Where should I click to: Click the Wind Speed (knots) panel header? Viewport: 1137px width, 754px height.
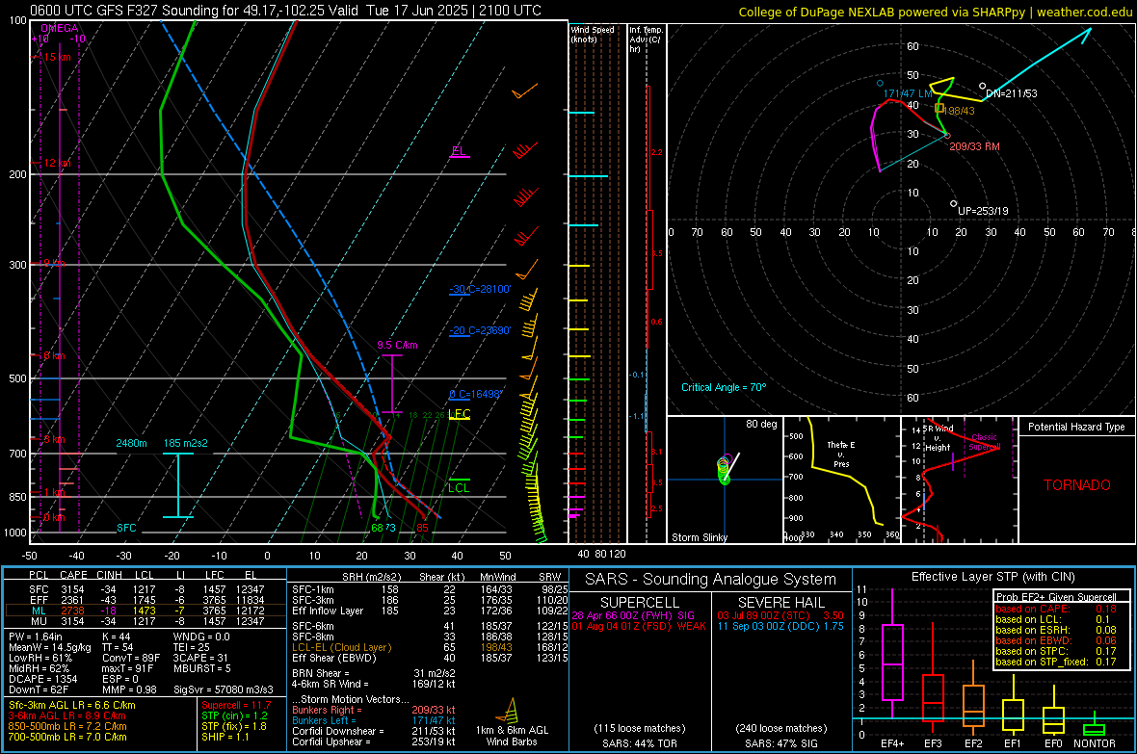coord(593,34)
